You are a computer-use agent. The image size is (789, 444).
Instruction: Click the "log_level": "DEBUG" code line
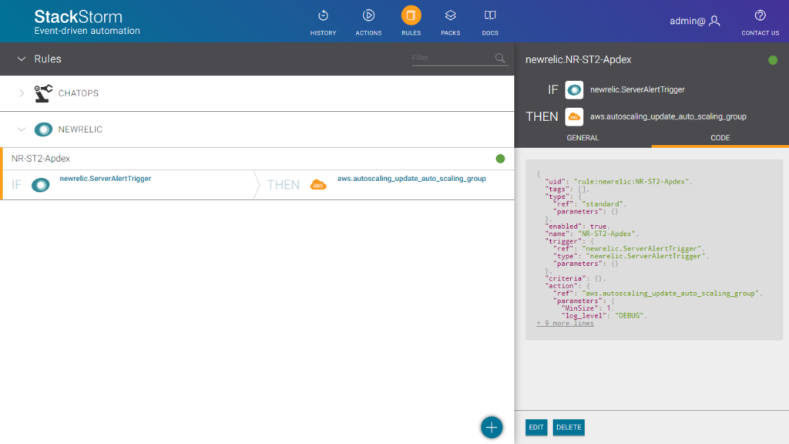tap(604, 315)
